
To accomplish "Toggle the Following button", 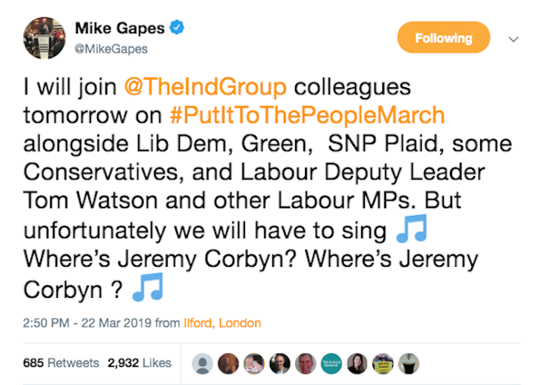I will [444, 38].
